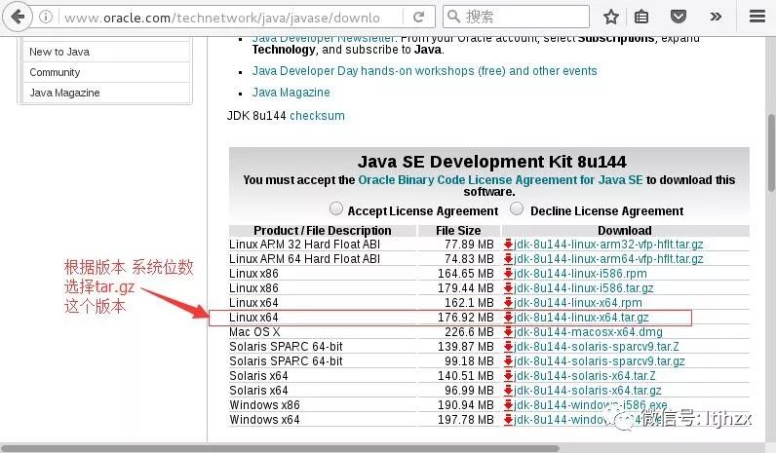The width and height of the screenshot is (776, 453).
Task: Expand more tools double-chevron in toolbar
Action: pos(716,17)
